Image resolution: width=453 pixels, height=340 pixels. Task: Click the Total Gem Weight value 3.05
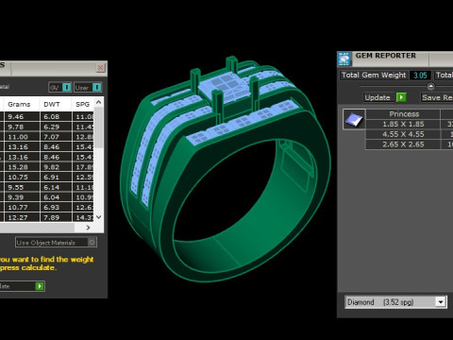click(420, 76)
